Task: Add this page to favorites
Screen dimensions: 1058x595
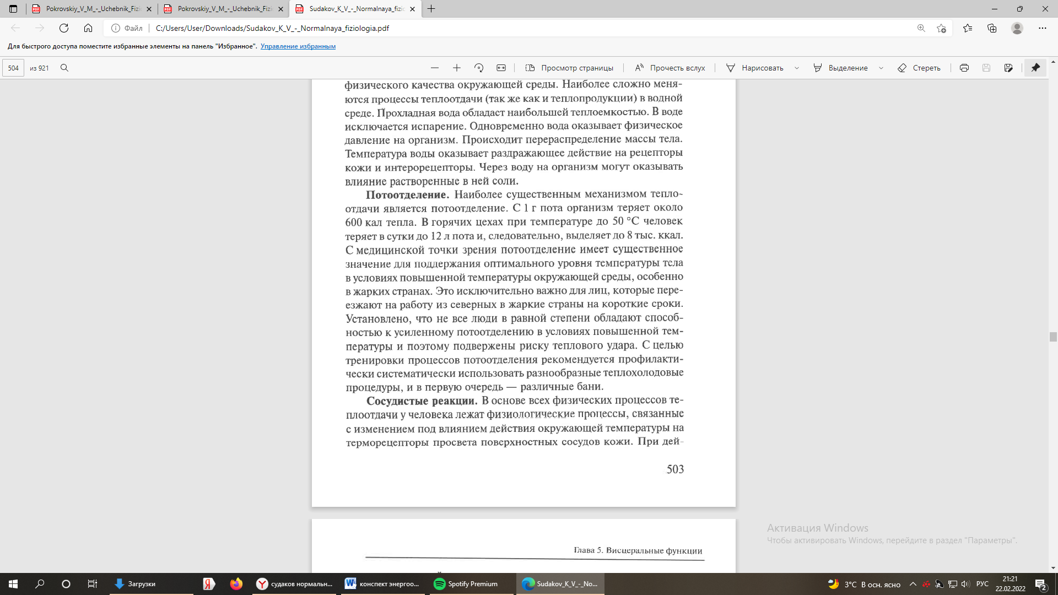Action: (941, 28)
